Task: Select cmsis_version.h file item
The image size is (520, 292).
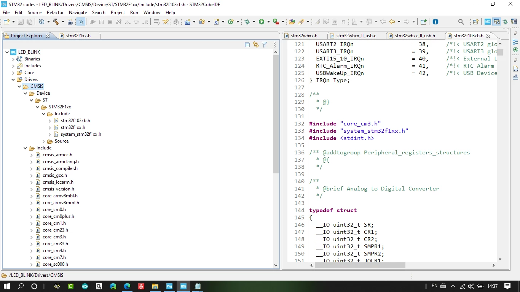Action: coord(58,189)
